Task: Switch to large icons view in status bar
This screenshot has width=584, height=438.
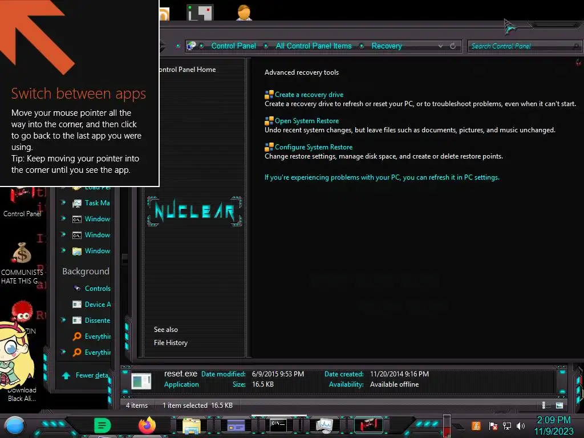Action: point(559,405)
